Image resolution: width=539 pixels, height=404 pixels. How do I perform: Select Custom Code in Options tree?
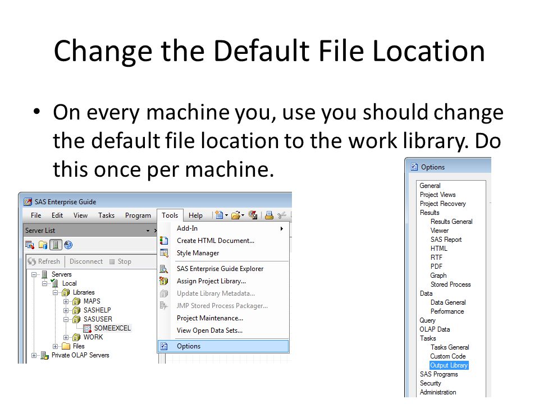pos(448,357)
